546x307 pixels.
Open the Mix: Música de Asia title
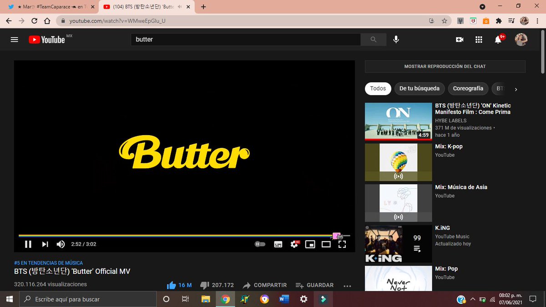click(x=461, y=187)
